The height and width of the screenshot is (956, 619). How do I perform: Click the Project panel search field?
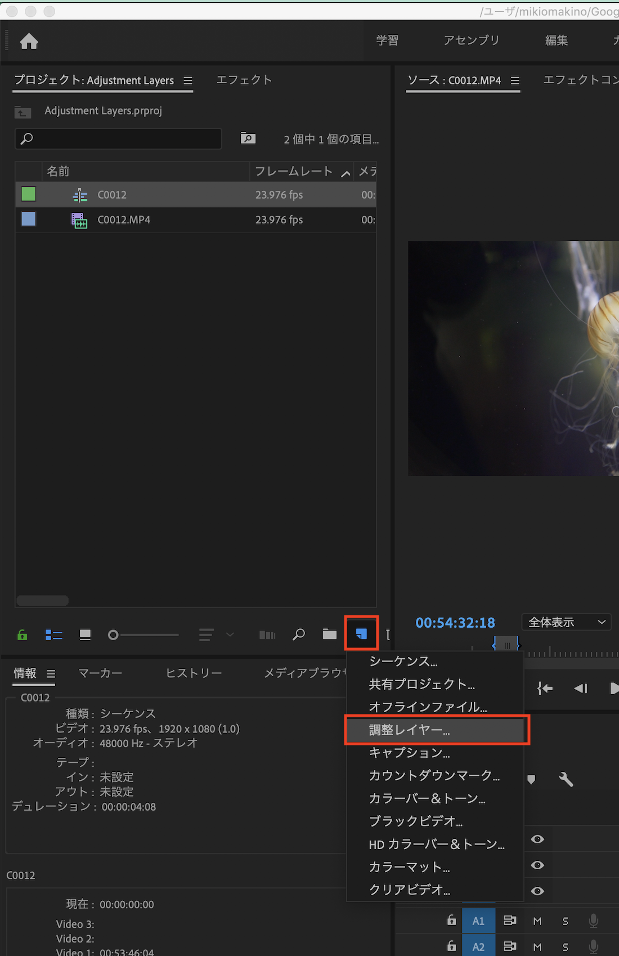pyautogui.click(x=118, y=139)
